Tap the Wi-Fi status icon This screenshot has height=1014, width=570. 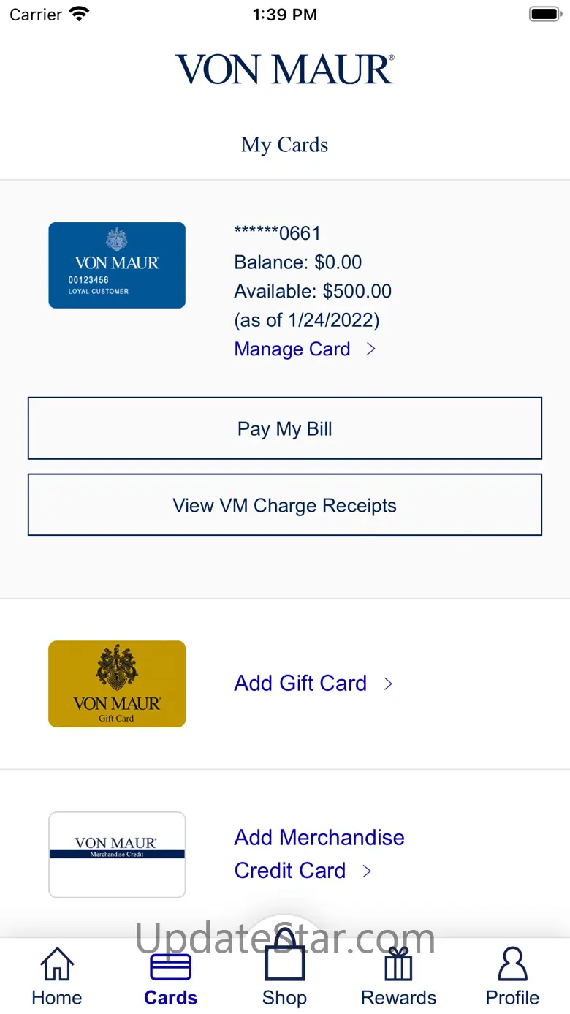tap(79, 14)
